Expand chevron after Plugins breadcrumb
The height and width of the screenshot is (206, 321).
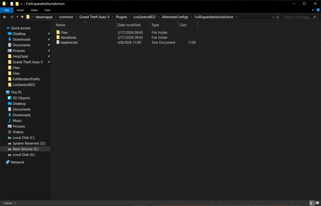click(130, 17)
